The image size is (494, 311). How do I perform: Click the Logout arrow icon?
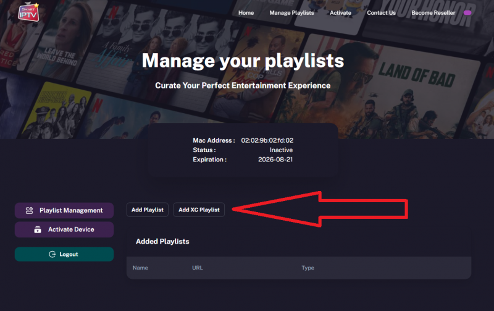click(x=52, y=254)
